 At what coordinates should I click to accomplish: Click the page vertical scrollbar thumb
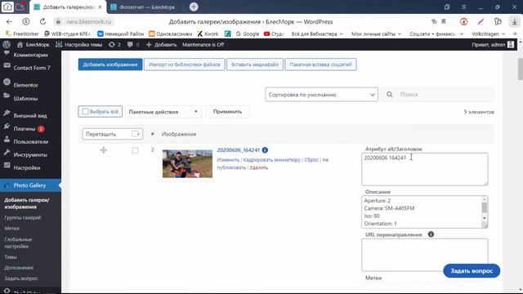click(520, 69)
